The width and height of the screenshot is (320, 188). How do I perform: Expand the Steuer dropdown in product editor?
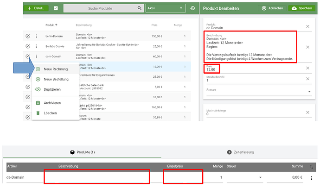[x=259, y=91]
